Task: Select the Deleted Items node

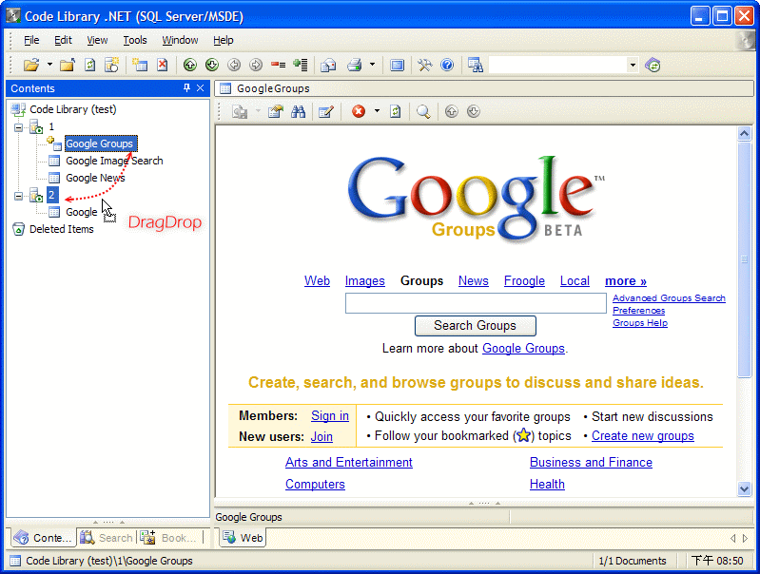Action: point(62,229)
